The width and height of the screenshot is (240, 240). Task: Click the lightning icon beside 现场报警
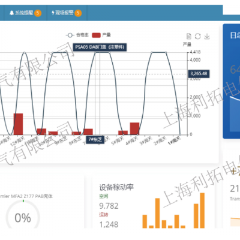[x=53, y=13]
